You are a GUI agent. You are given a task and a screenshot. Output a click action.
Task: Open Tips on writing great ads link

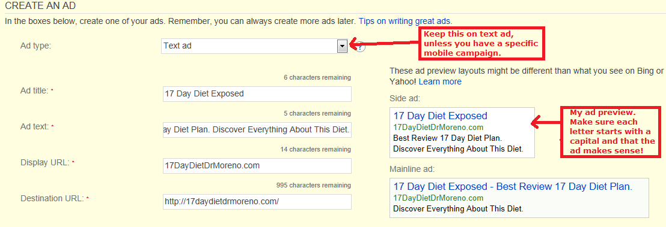click(405, 21)
